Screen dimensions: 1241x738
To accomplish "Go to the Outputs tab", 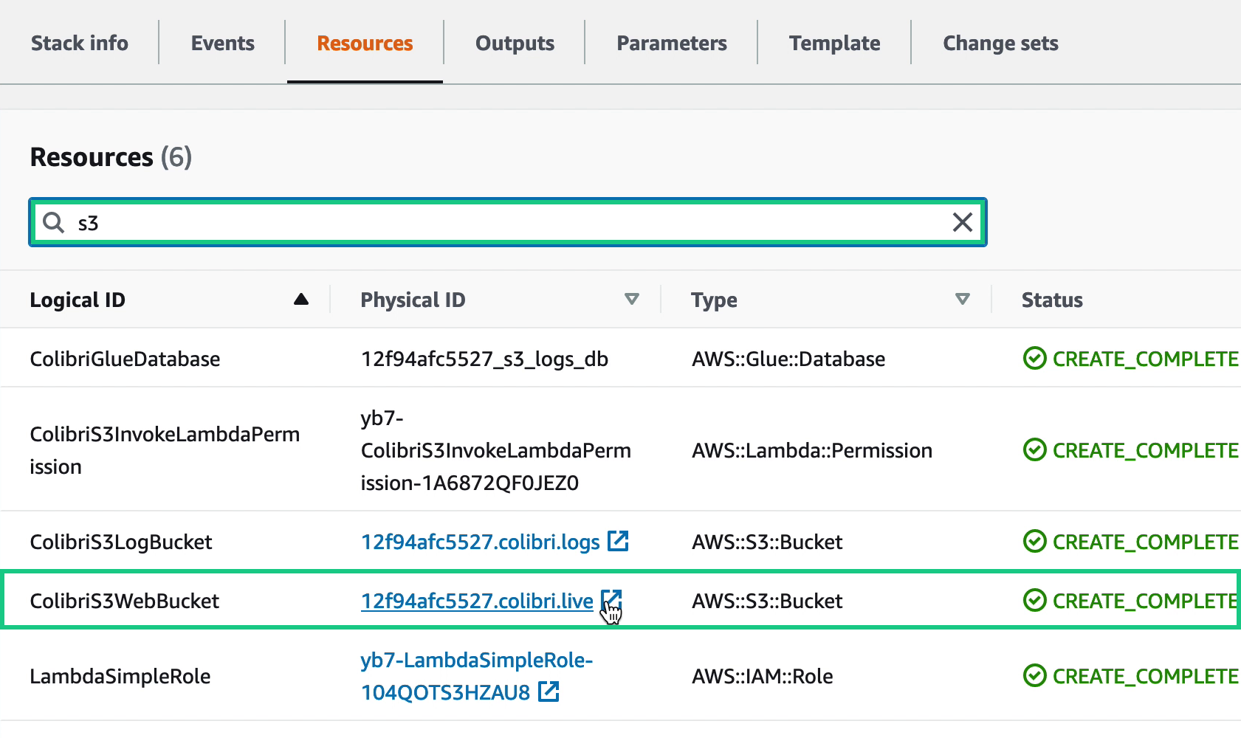I will click(x=515, y=44).
